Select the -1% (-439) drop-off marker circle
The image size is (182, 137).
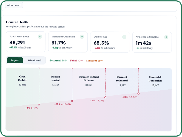click(39, 104)
